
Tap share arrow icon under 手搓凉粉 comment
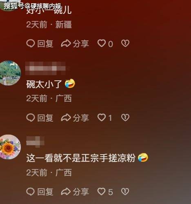click(x=66, y=192)
